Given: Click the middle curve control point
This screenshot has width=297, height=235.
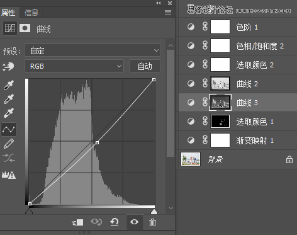Looking at the screenshot, I should click(97, 142).
